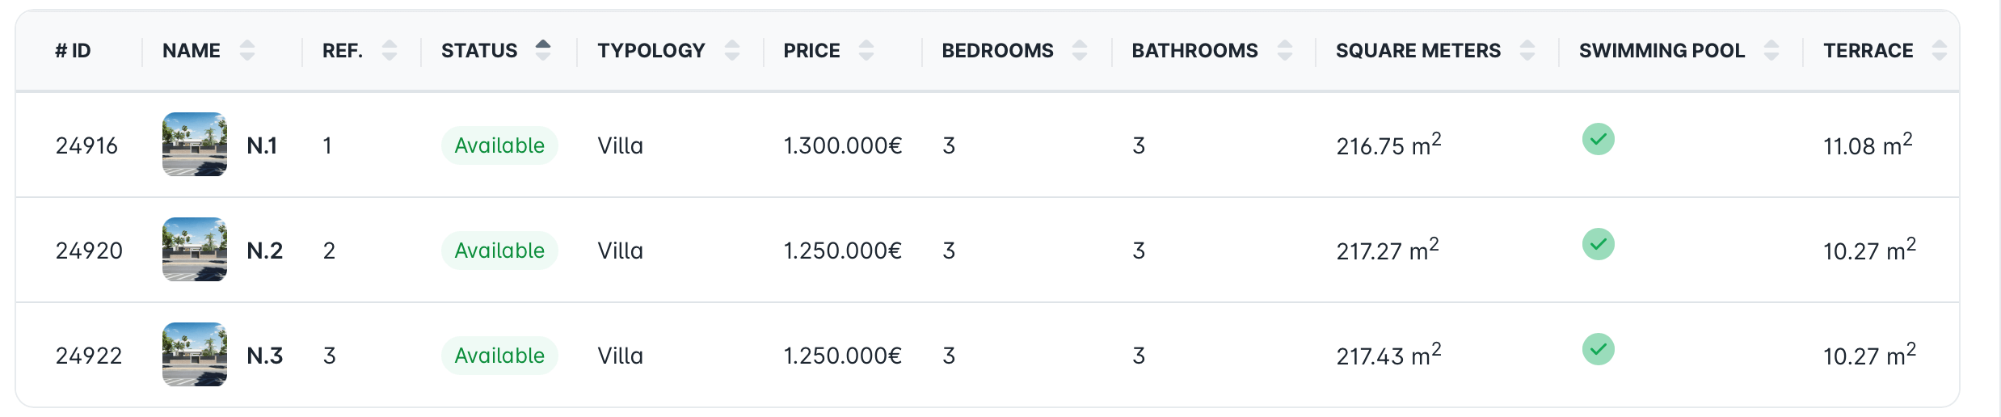Click Available status badge for N.1

tap(499, 145)
